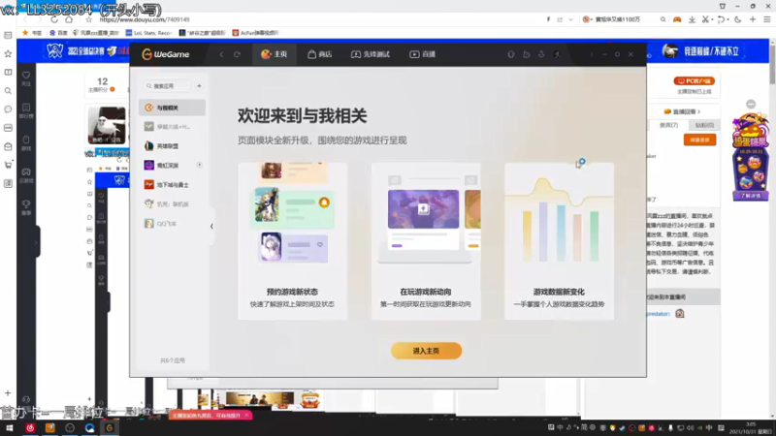776x436 pixels.
Task: Add an application with WeGame plus button
Action: point(199,86)
